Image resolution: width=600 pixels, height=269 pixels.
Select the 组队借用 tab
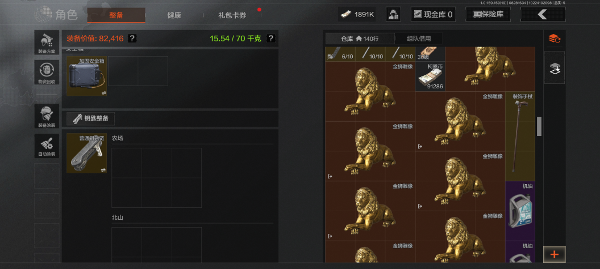pos(419,39)
